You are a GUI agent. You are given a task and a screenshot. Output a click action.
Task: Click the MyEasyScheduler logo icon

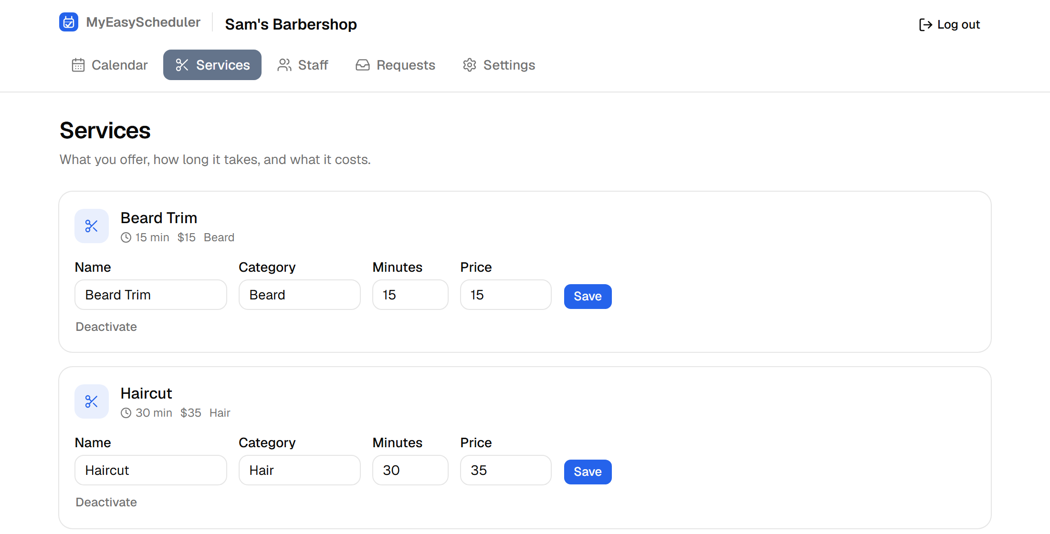pyautogui.click(x=69, y=22)
